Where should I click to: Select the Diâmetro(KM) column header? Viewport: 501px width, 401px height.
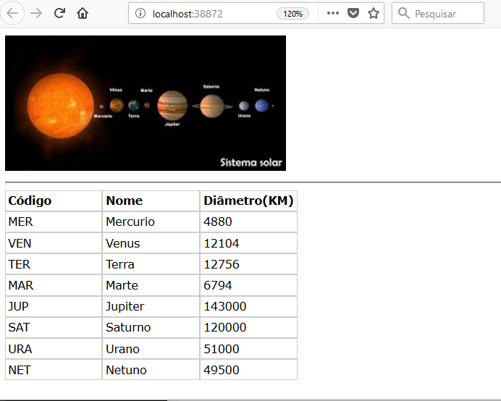(x=248, y=201)
